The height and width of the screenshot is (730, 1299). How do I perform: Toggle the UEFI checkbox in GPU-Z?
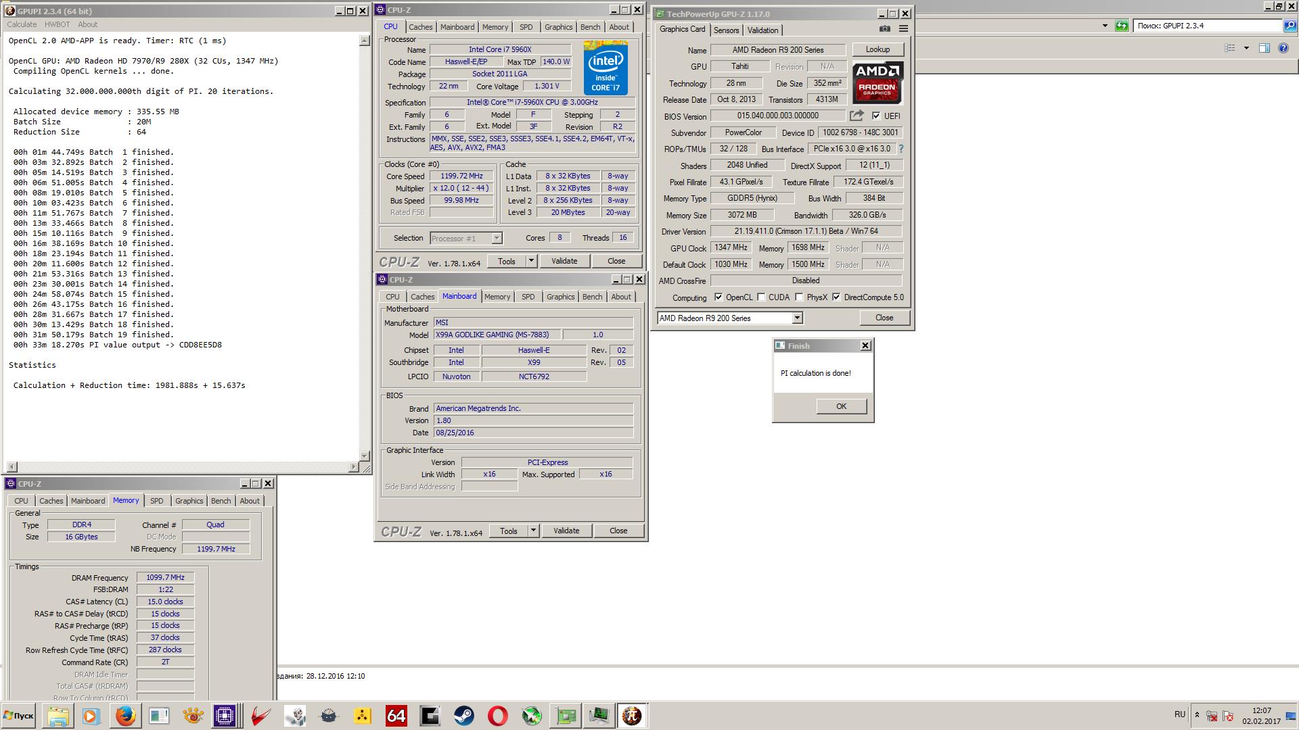point(876,116)
